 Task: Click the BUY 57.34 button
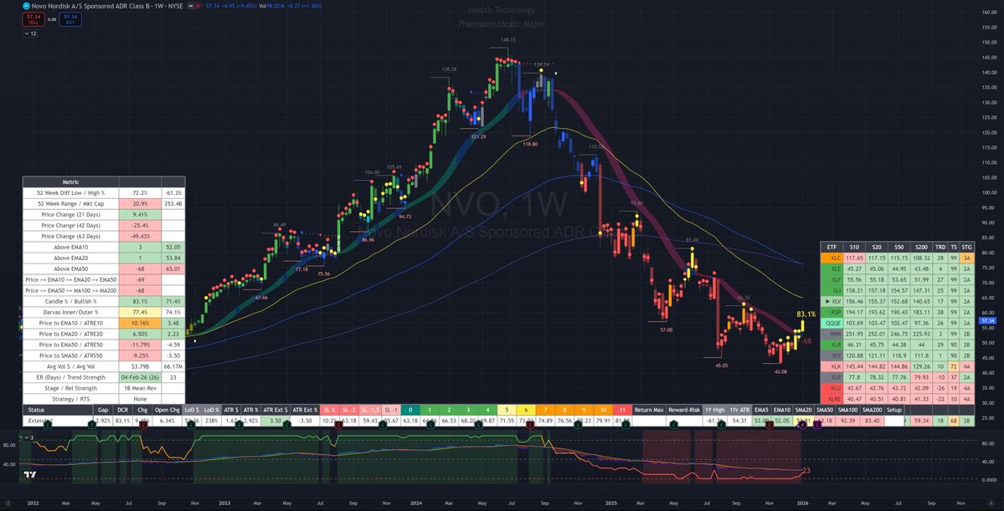click(70, 19)
